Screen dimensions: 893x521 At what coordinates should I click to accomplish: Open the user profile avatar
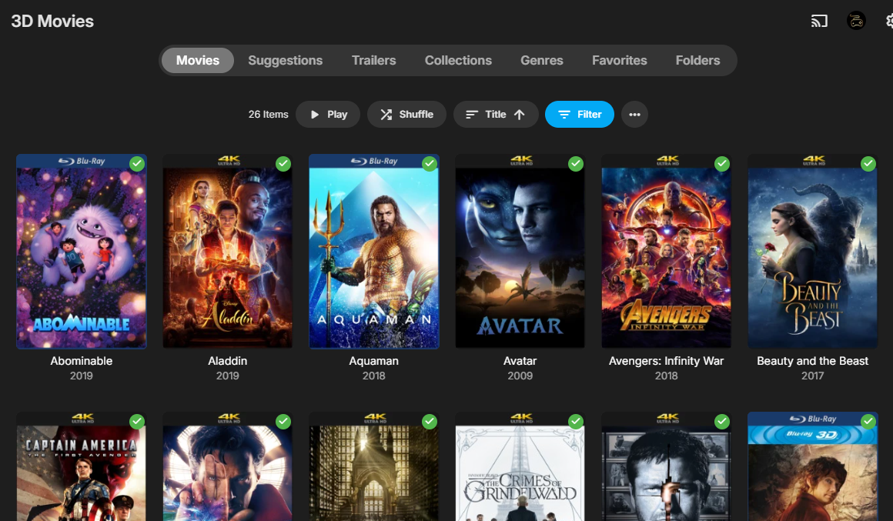coord(856,21)
